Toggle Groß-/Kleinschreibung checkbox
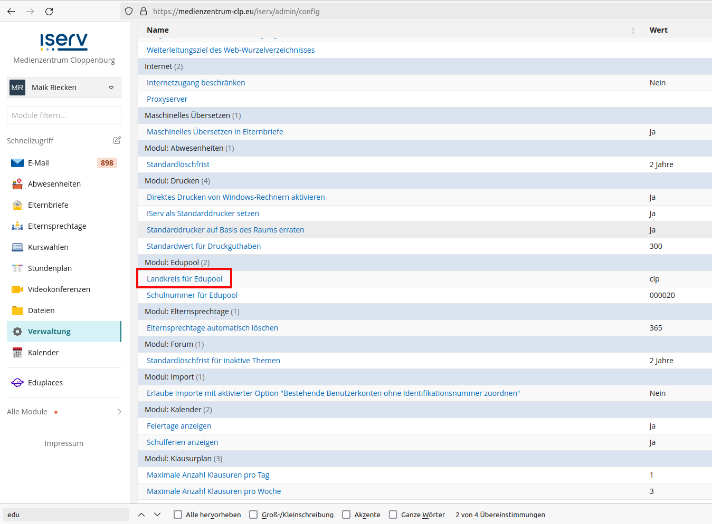 253,515
